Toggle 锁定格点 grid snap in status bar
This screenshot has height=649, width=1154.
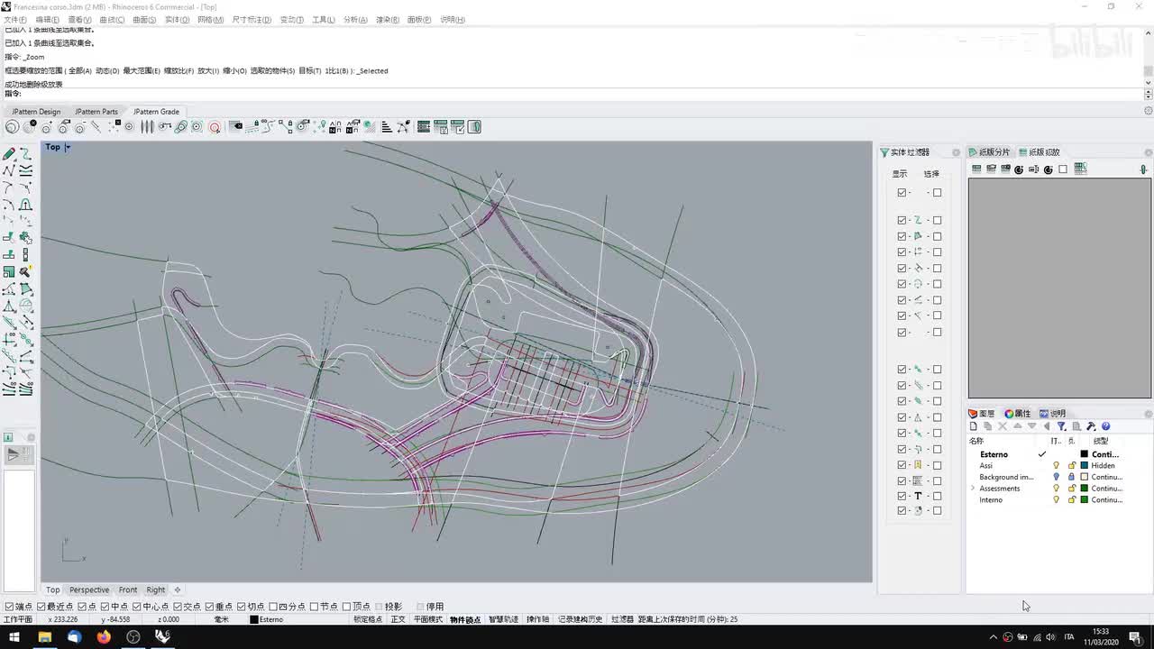(368, 619)
